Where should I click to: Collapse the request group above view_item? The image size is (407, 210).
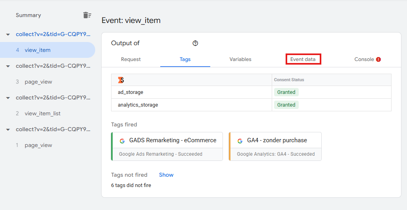tap(8, 34)
